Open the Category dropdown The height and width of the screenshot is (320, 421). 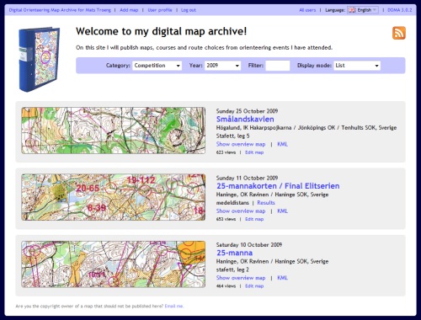pos(157,66)
